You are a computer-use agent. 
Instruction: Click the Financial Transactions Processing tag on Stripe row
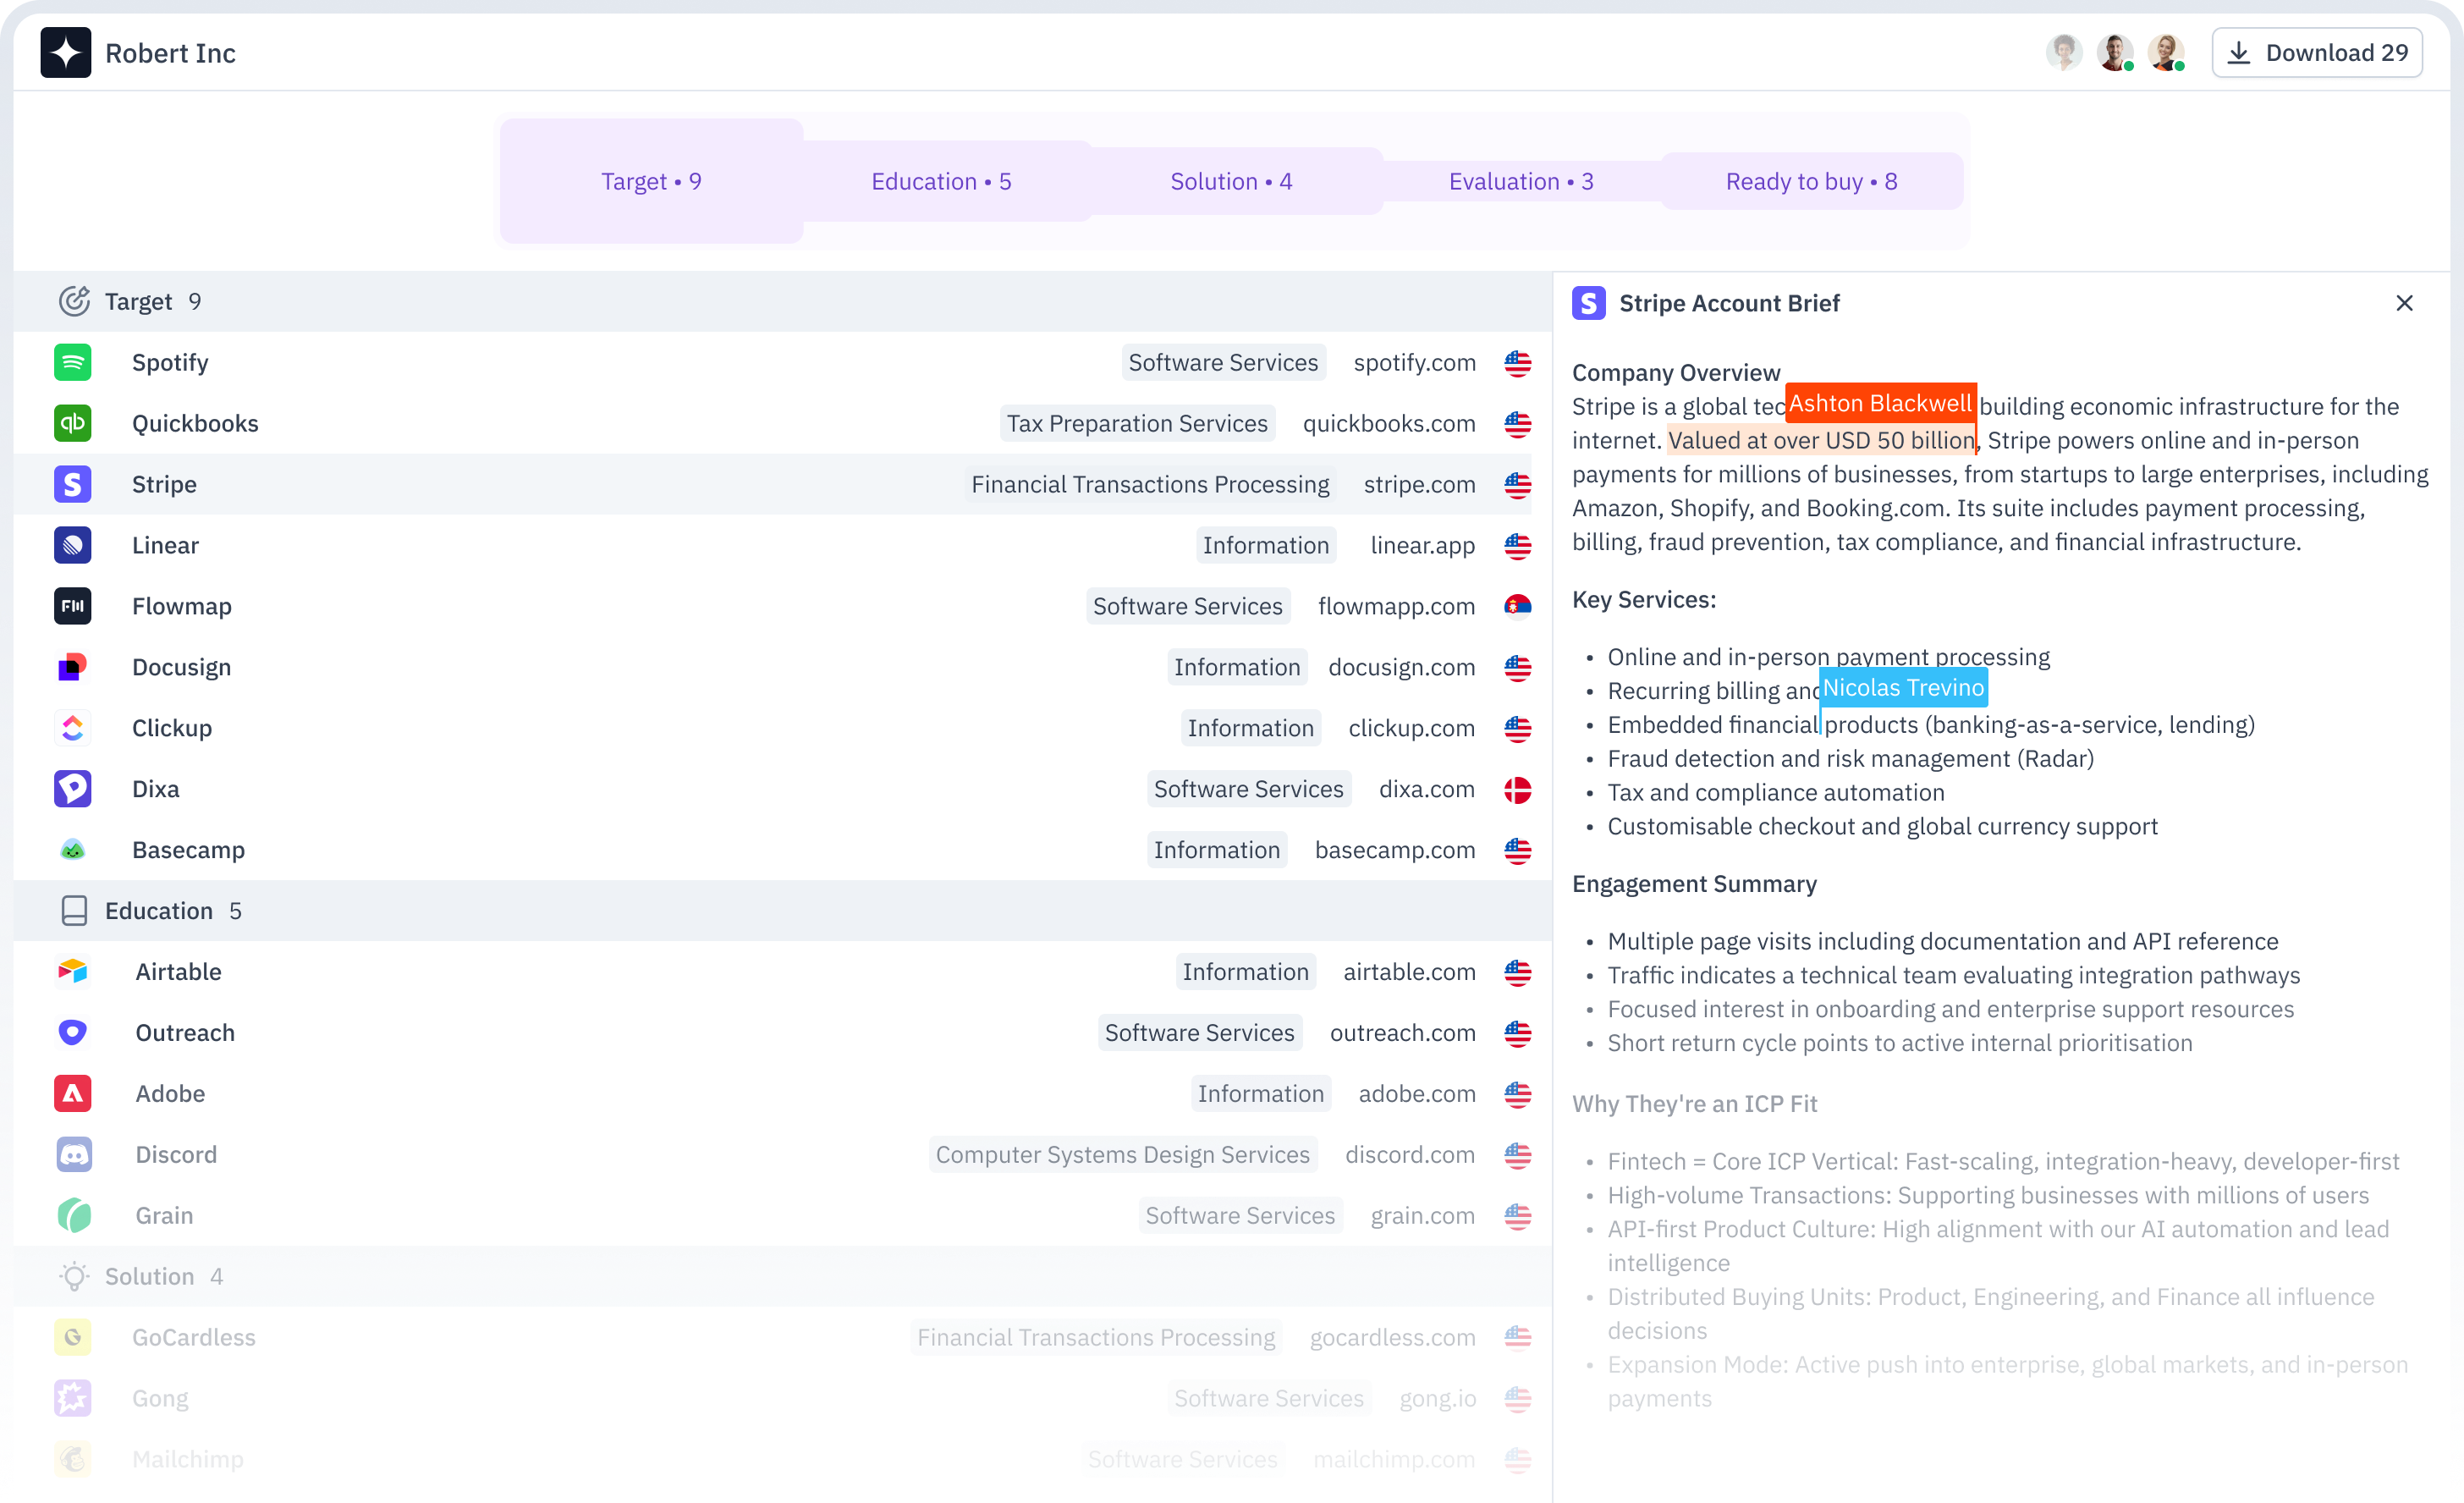1150,484
